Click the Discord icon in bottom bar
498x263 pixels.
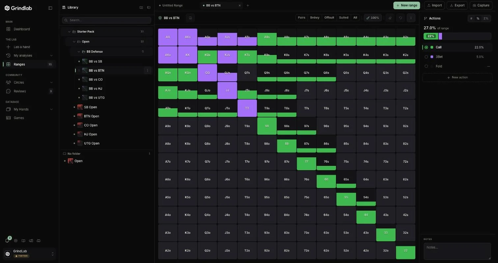(39, 241)
